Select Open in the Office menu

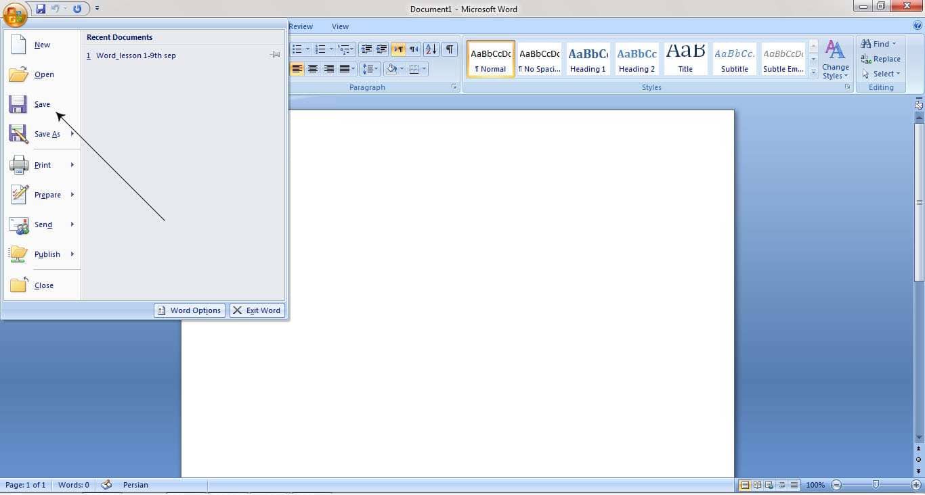(42, 74)
